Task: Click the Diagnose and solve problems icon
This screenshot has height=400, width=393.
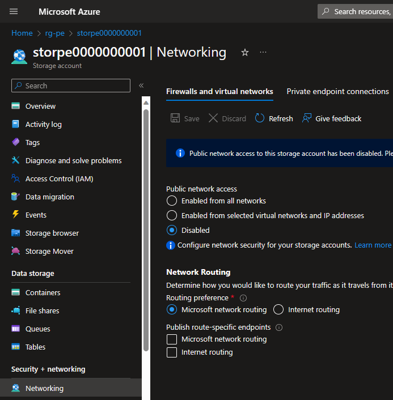Action: [15, 160]
